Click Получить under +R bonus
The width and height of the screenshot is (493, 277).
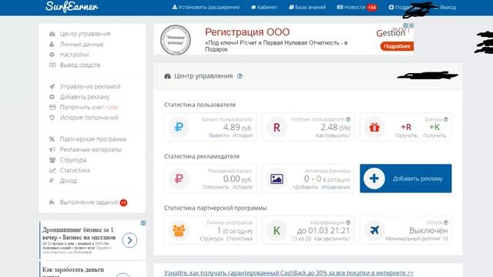click(x=406, y=135)
